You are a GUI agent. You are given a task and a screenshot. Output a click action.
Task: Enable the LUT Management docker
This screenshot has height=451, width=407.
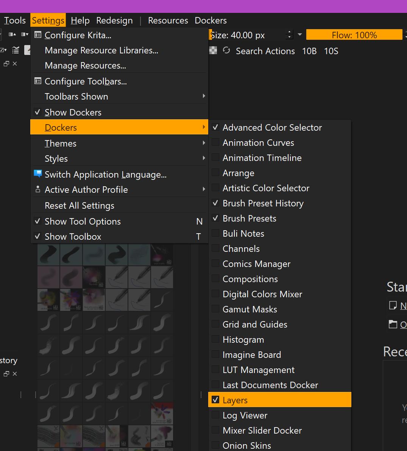(x=279, y=370)
